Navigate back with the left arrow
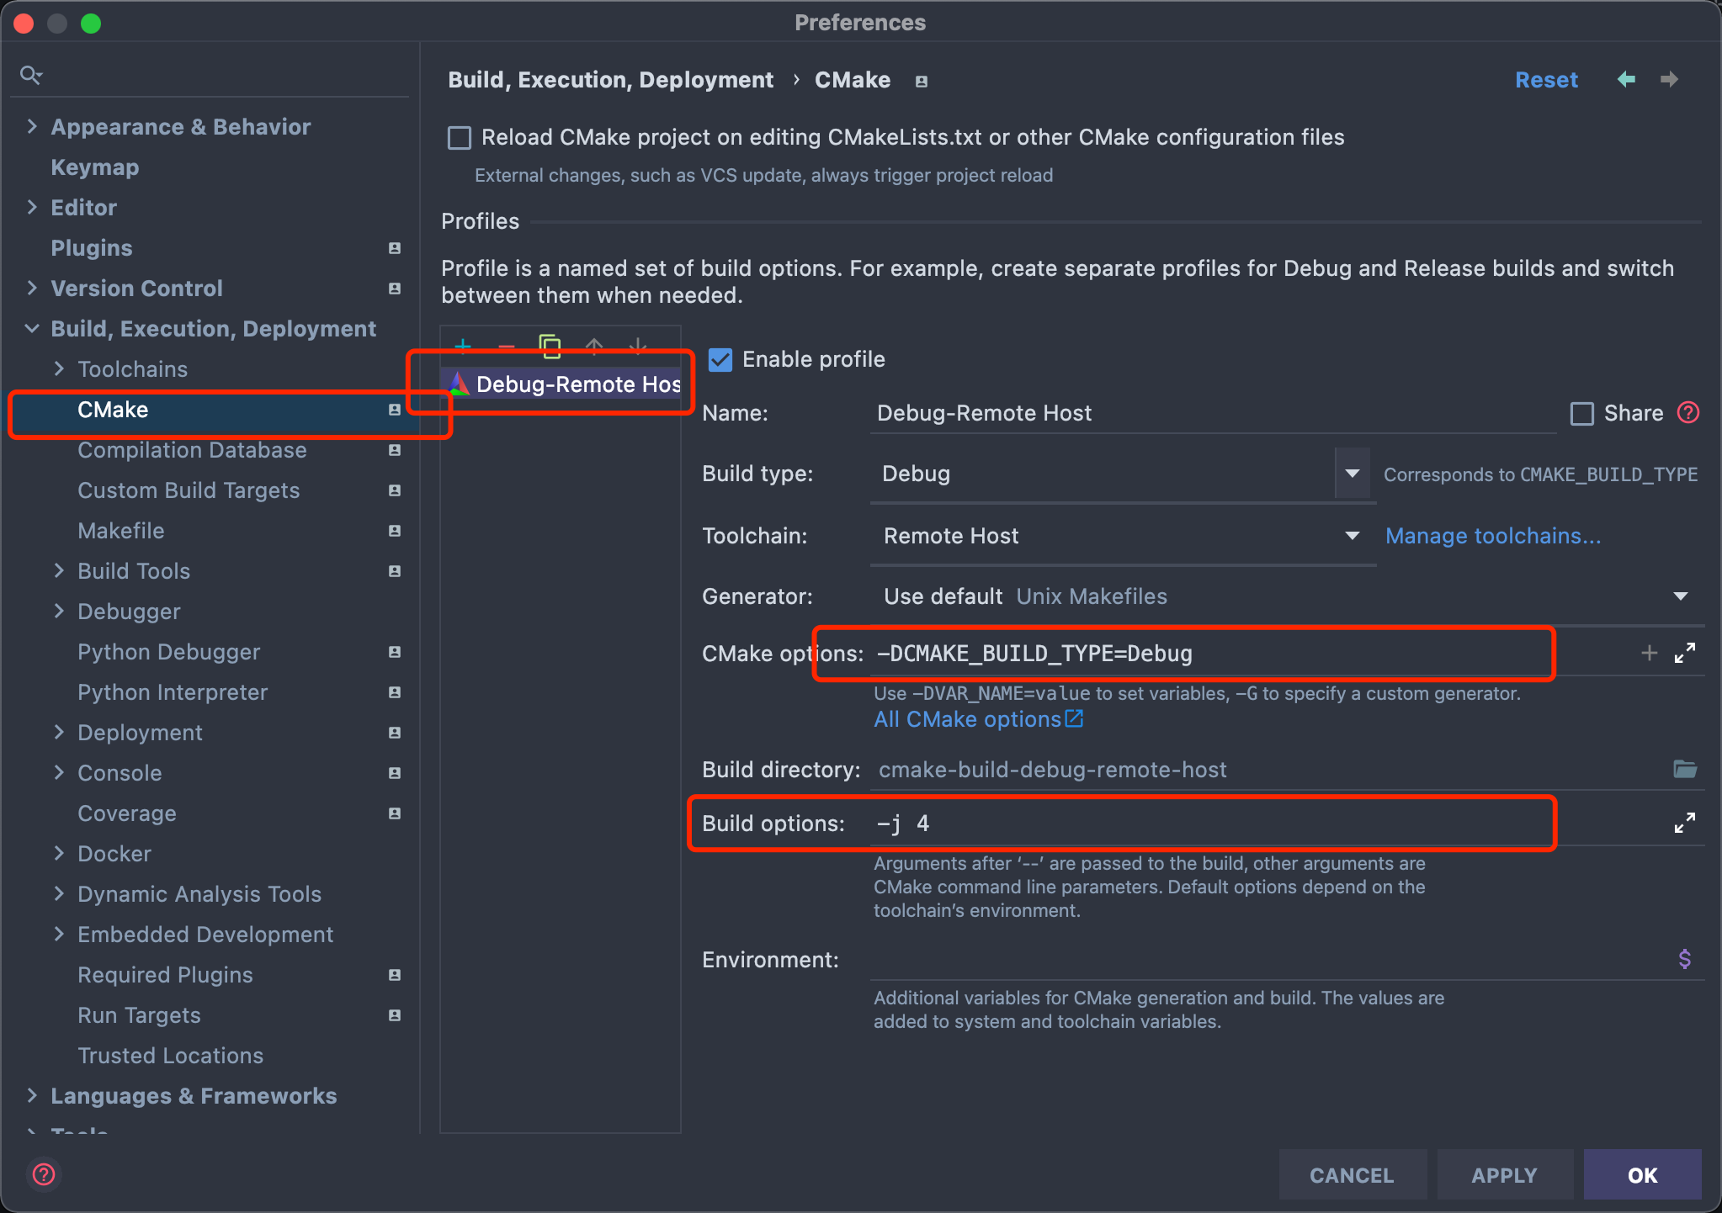1722x1213 pixels. (1626, 79)
